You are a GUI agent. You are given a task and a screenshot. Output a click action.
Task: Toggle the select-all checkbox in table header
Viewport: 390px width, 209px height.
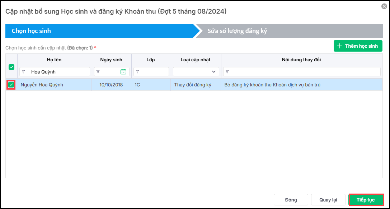(11, 67)
